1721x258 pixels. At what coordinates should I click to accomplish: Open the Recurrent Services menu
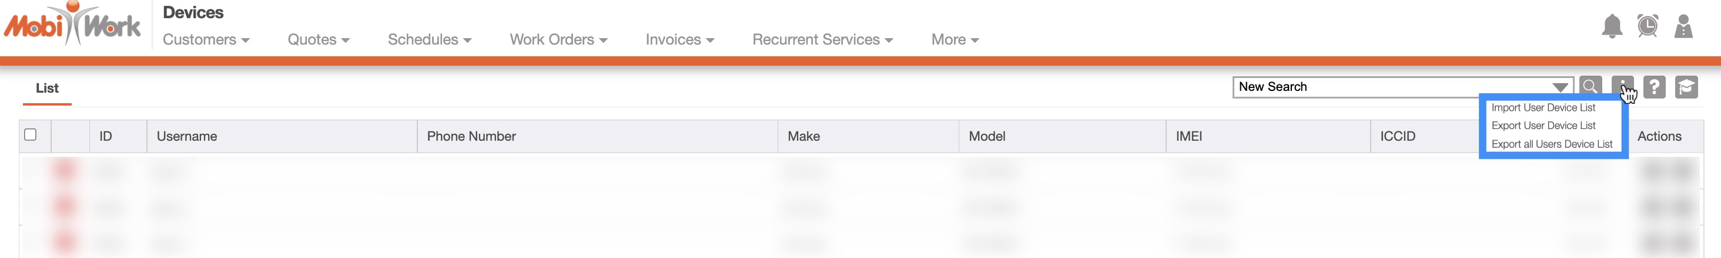point(822,40)
